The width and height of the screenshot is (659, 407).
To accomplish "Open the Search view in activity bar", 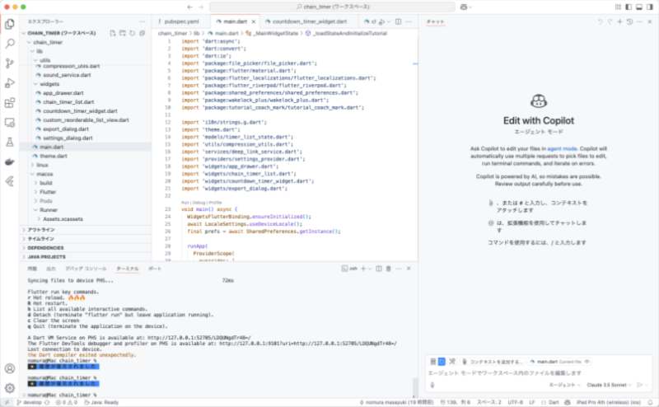I will click(10, 44).
